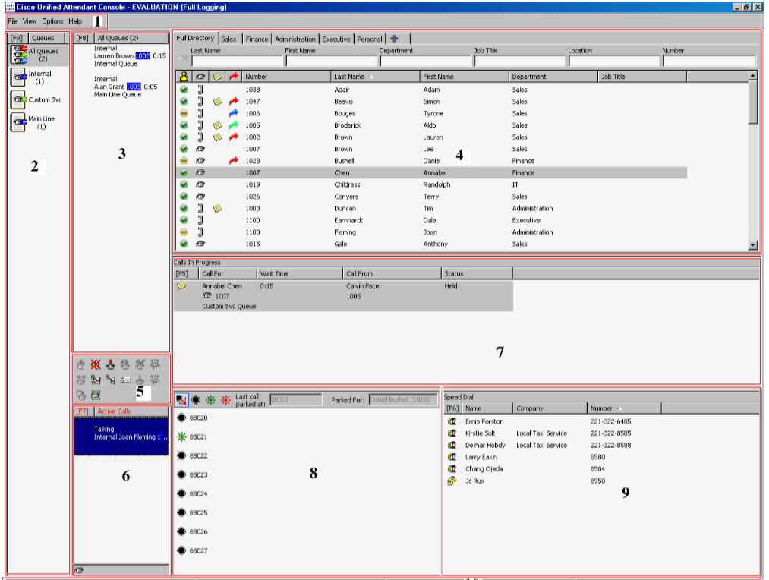Click the note icon in Beavis row
Screen dimensions: 769x580
click(x=218, y=102)
